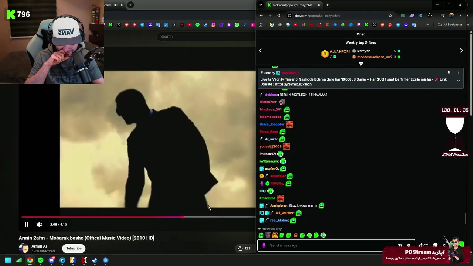473x266 pixels.
Task: Pause the YouTube music video
Action: point(27,224)
